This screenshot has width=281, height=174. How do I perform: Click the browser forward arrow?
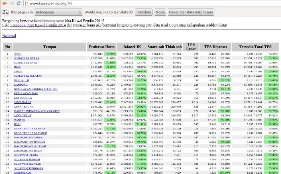coord(11,3)
